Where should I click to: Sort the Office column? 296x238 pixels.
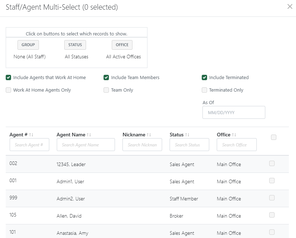coord(234,135)
